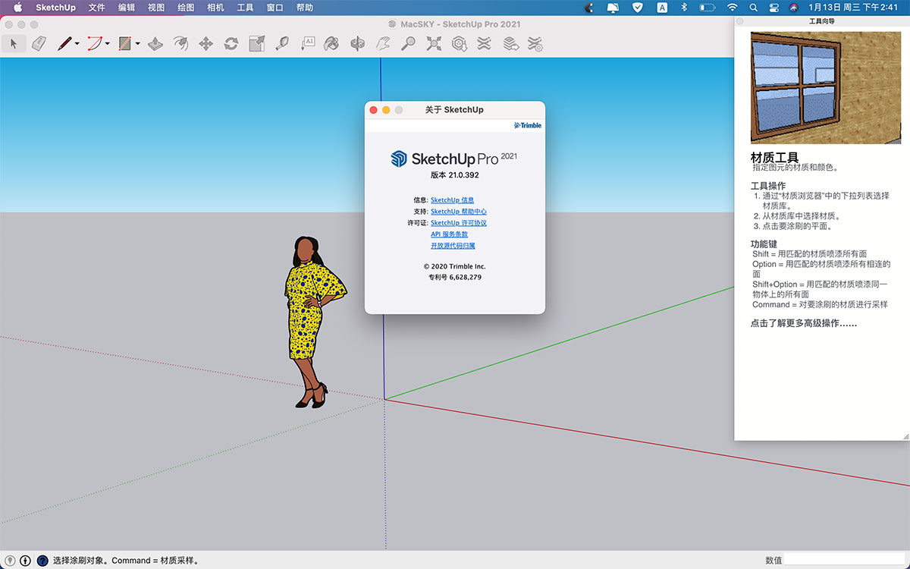
Task: Open the SketchUp 许可协议 link
Action: click(459, 223)
